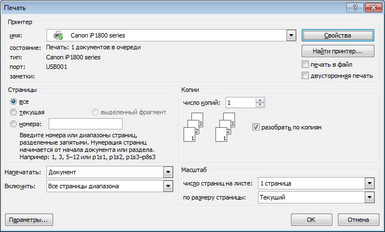Increase number of copies with up arrow
This screenshot has width=385, height=232.
click(259, 100)
